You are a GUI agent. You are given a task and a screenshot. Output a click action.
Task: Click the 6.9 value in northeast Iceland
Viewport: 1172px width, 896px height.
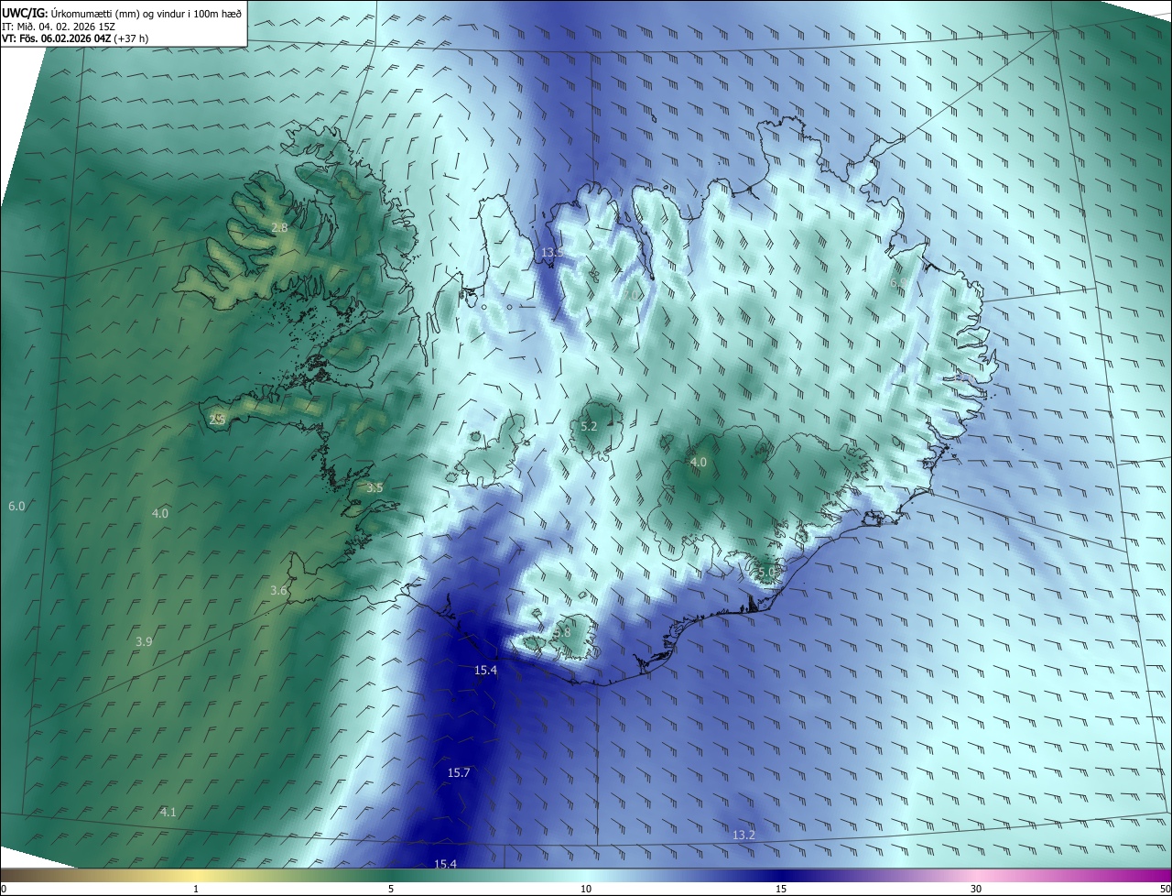(897, 283)
